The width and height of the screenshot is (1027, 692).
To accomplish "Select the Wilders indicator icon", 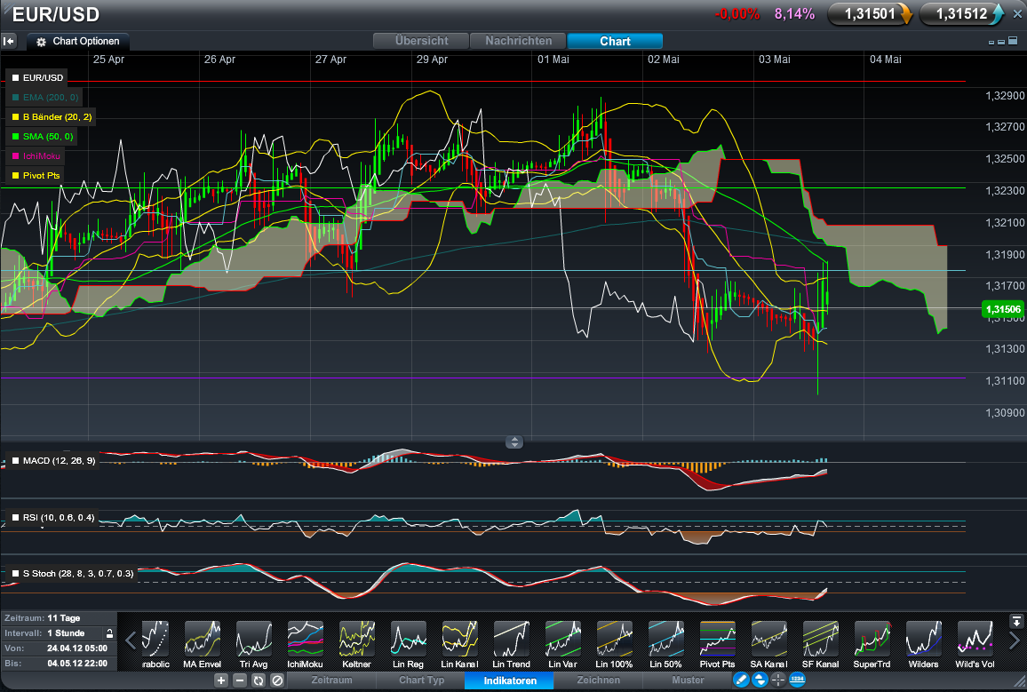I will tap(924, 639).
